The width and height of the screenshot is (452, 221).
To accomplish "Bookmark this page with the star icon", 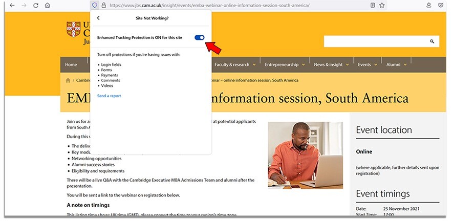I will 382,5.
